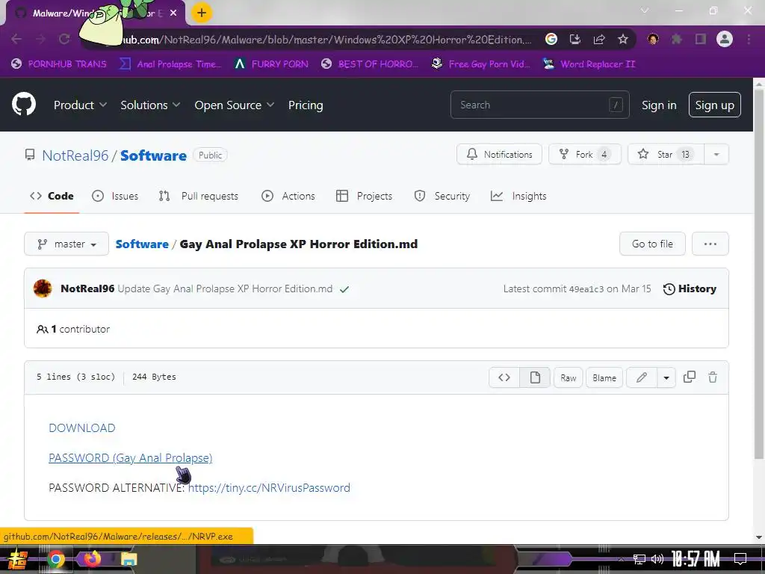The height and width of the screenshot is (574, 765).
Task: Click the commit status check mark
Action: point(344,289)
